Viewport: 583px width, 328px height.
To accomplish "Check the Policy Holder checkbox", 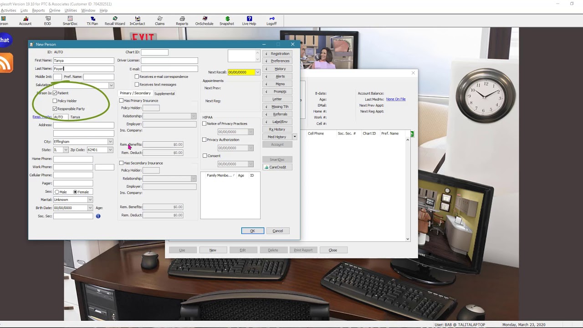I will (55, 101).
